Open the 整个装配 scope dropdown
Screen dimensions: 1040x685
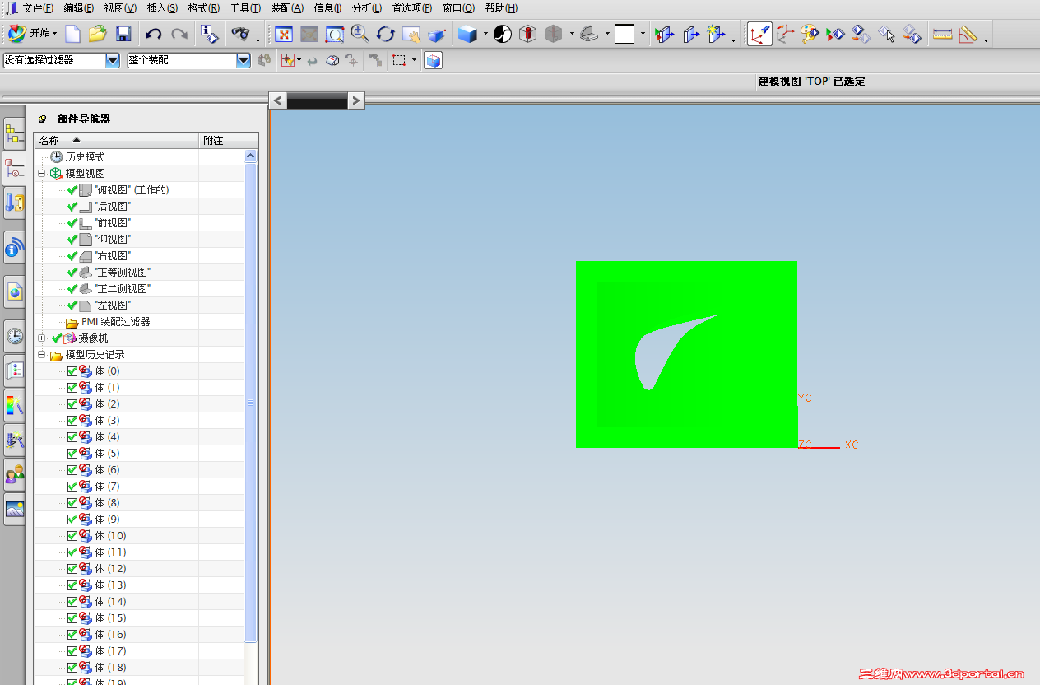coord(243,60)
